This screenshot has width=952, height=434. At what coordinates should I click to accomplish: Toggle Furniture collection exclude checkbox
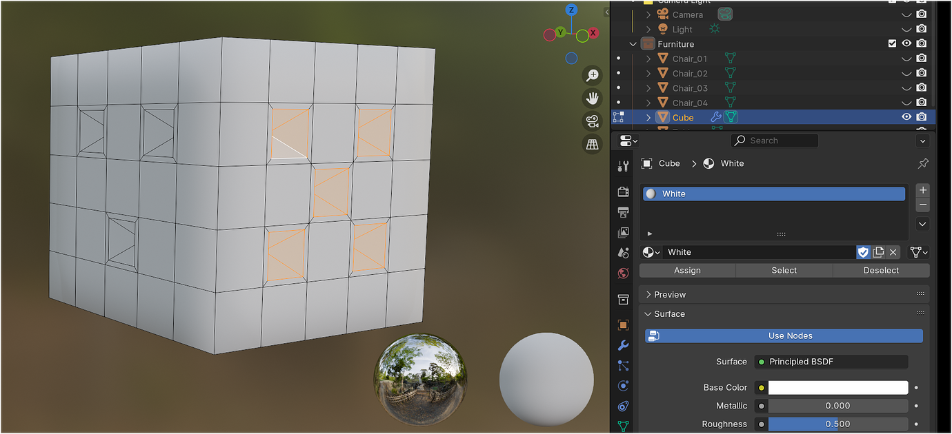click(x=892, y=43)
